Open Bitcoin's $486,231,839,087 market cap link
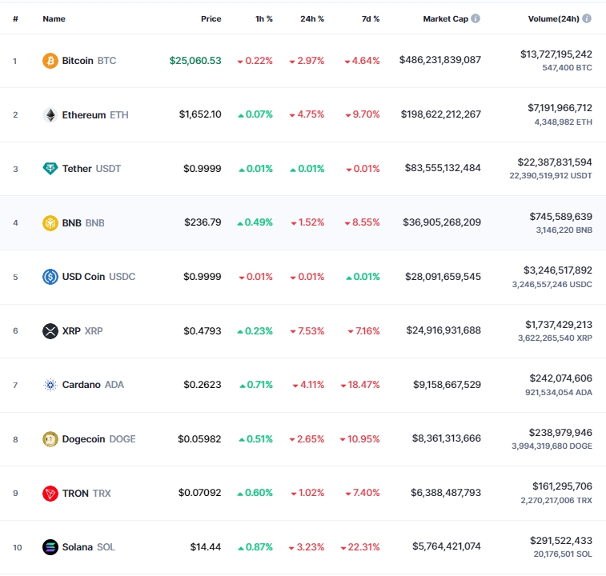Viewport: 606px width, 576px height. 440,60
